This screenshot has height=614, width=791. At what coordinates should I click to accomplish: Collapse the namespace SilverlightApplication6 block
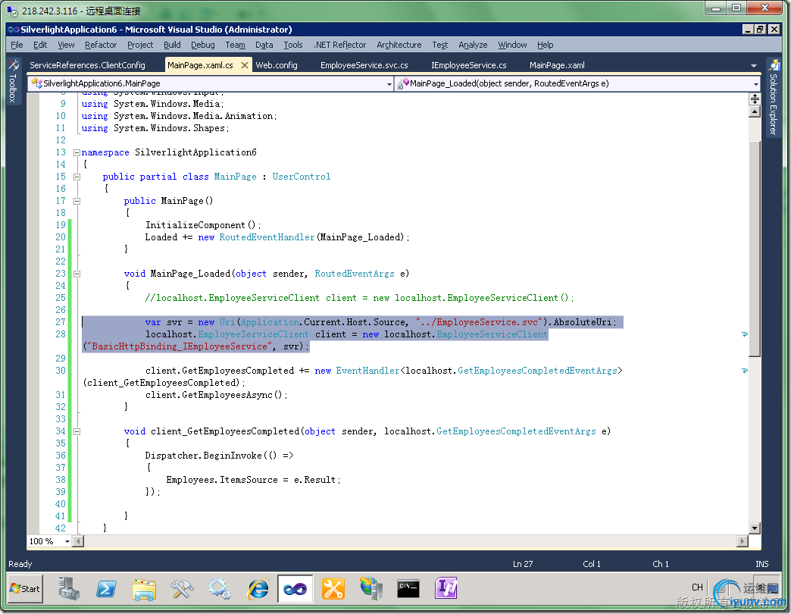pos(77,152)
